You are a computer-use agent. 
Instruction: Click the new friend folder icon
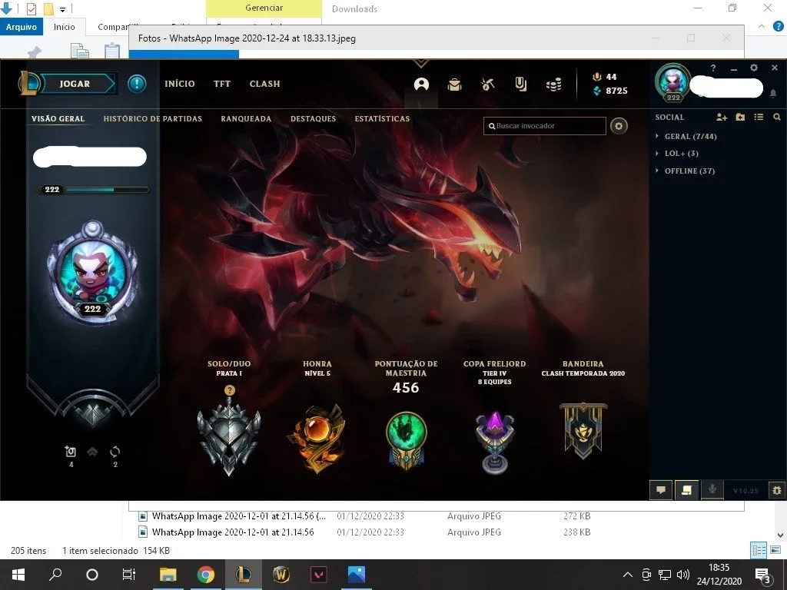click(x=740, y=117)
